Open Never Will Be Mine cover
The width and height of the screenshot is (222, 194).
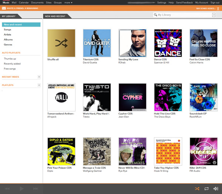pyautogui.click(x=132, y=151)
